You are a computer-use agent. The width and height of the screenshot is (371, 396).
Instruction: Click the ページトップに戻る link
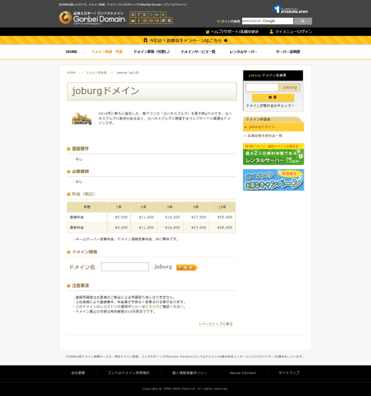click(x=216, y=324)
